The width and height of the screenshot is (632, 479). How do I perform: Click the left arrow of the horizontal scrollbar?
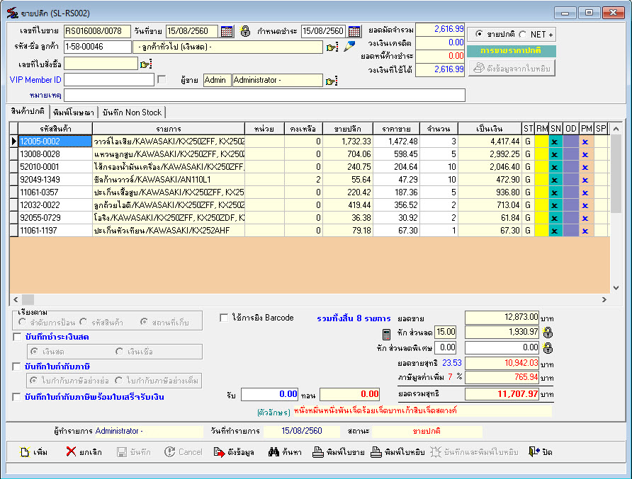[16, 299]
